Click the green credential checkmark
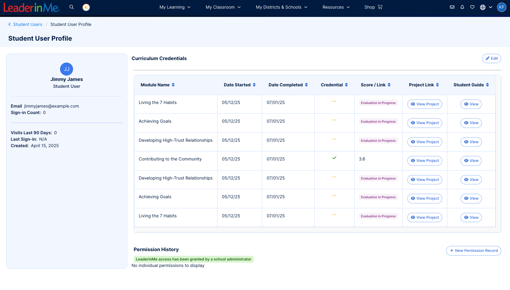 334,158
